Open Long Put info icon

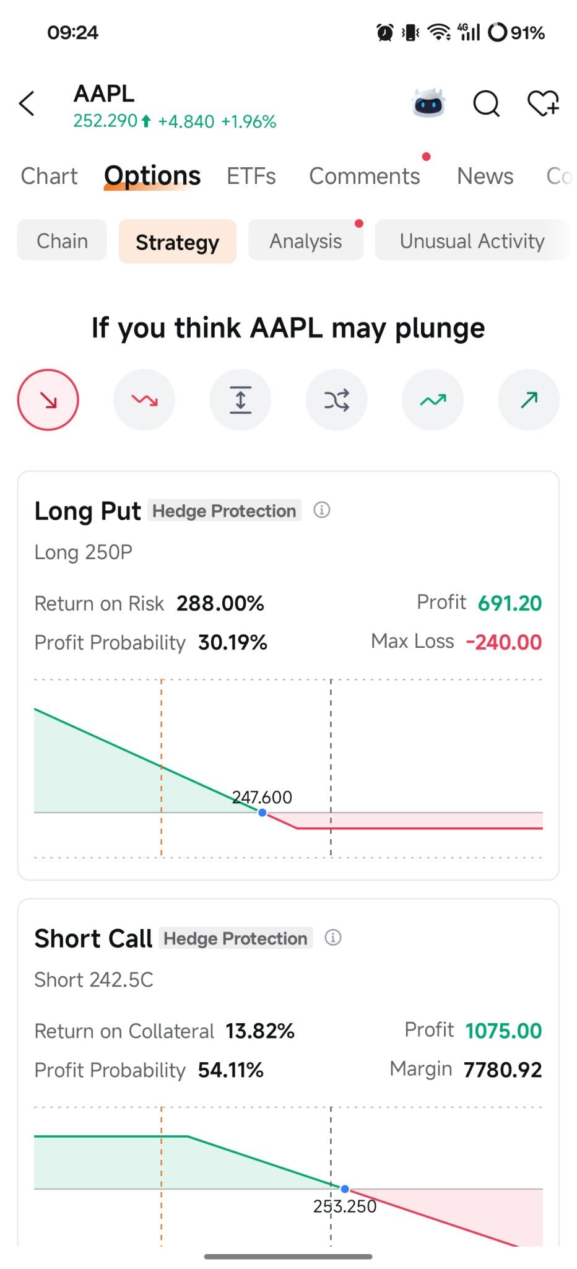(322, 510)
